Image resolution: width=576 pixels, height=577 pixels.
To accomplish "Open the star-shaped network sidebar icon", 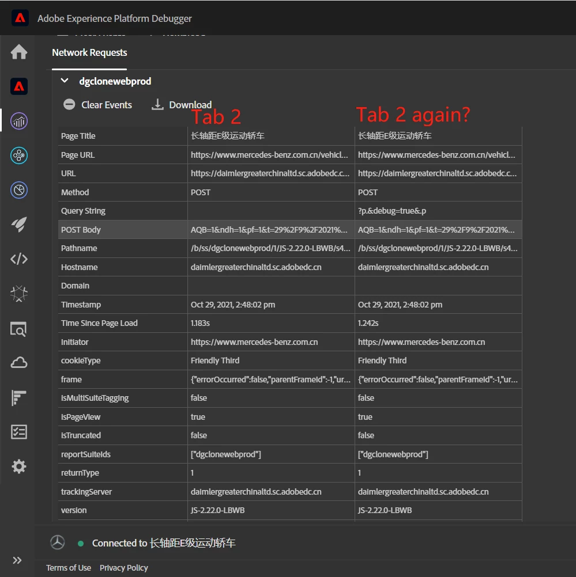I will [x=19, y=294].
